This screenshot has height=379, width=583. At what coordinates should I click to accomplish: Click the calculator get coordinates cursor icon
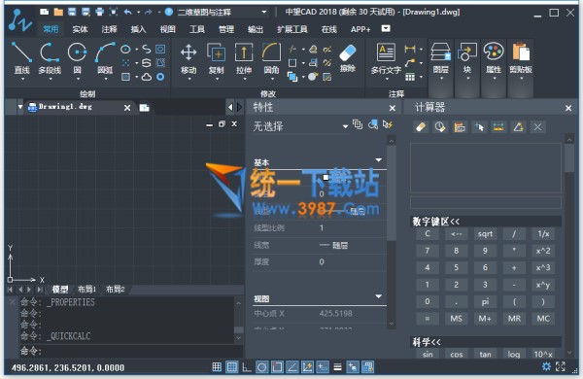click(x=479, y=127)
